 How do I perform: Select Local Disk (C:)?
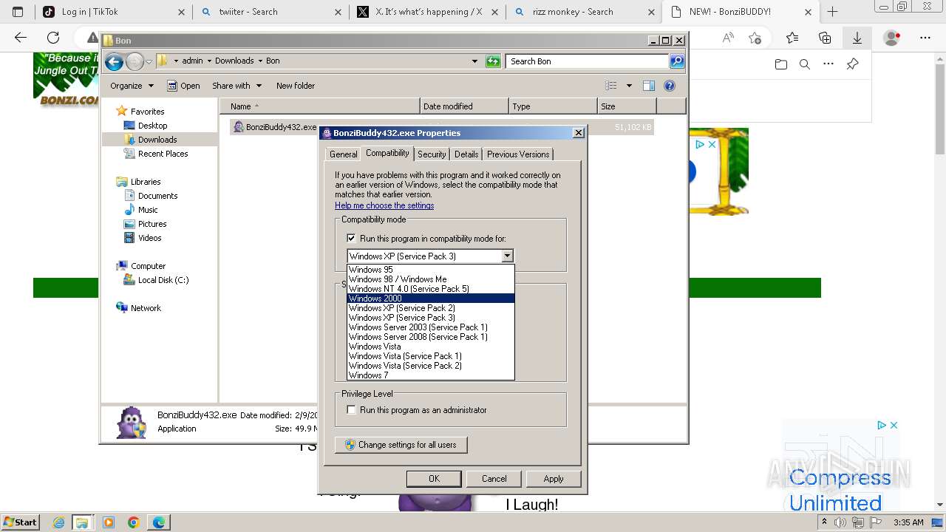point(163,280)
